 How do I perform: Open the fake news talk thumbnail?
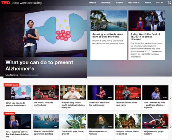(128, 93)
